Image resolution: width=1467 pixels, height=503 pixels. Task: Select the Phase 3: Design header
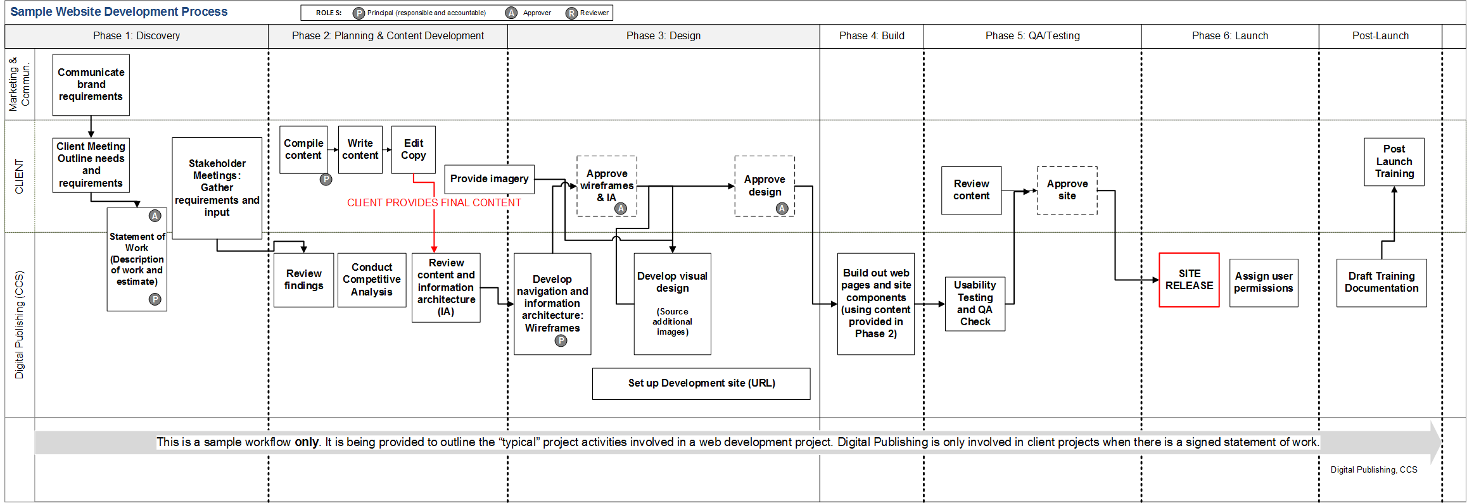(663, 36)
